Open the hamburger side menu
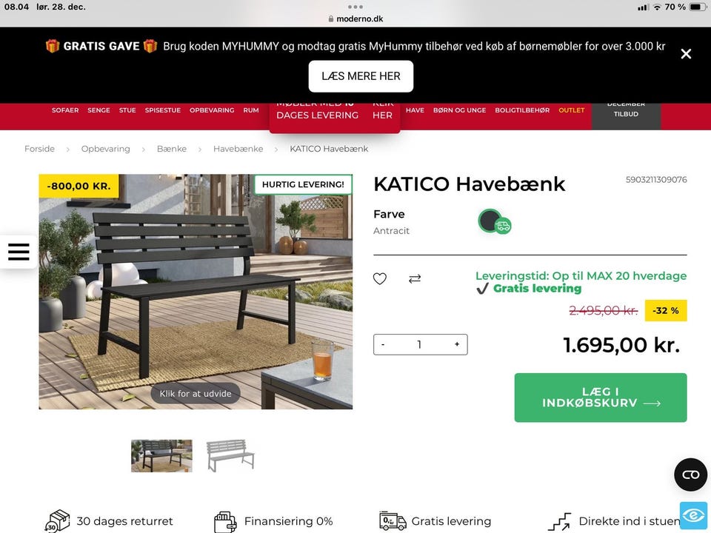Screen dimensions: 711x533 click(19, 252)
